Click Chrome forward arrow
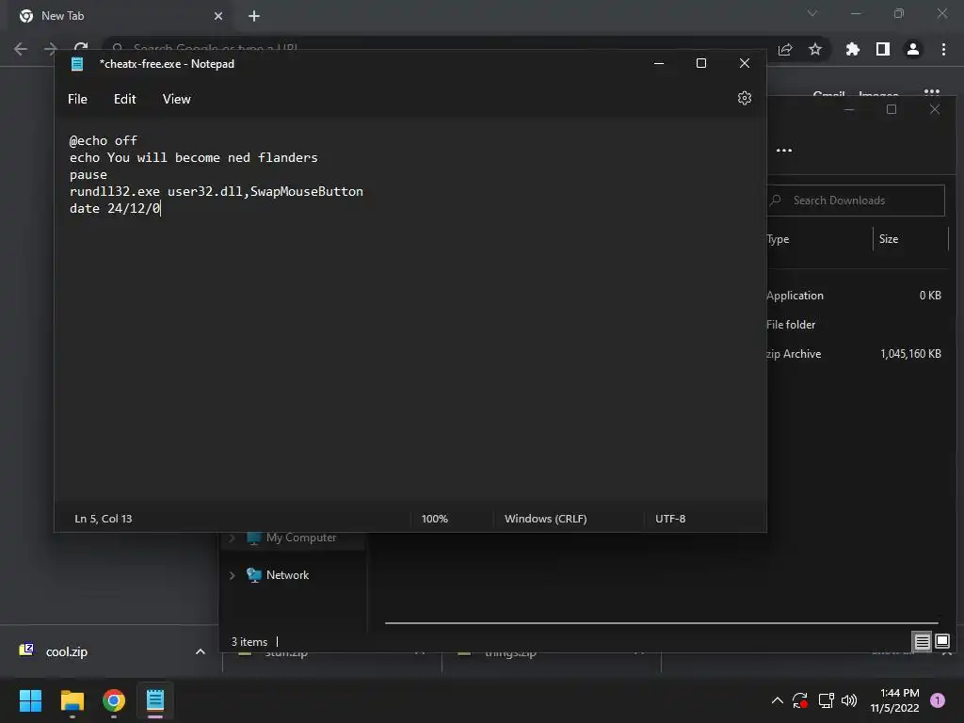This screenshot has width=964, height=723. 51,49
